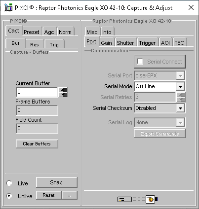The width and height of the screenshot is (199, 209).
Task: Switch to the Capt tab
Action: point(14,31)
